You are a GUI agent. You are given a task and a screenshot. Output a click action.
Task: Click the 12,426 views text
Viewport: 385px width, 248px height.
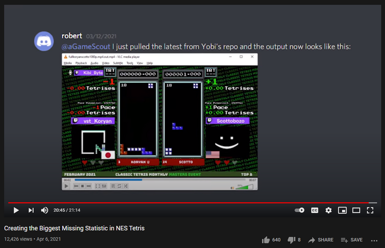point(18,239)
